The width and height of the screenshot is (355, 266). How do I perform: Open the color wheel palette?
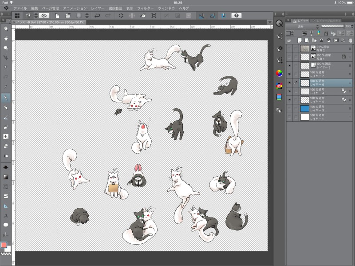point(279,73)
